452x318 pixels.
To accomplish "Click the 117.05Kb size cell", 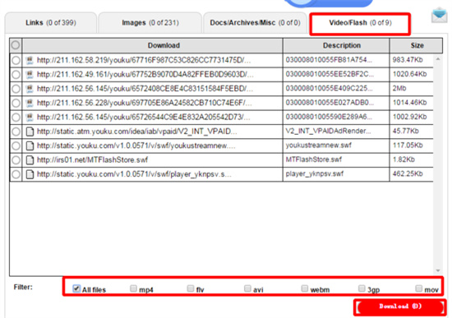I will [x=408, y=145].
